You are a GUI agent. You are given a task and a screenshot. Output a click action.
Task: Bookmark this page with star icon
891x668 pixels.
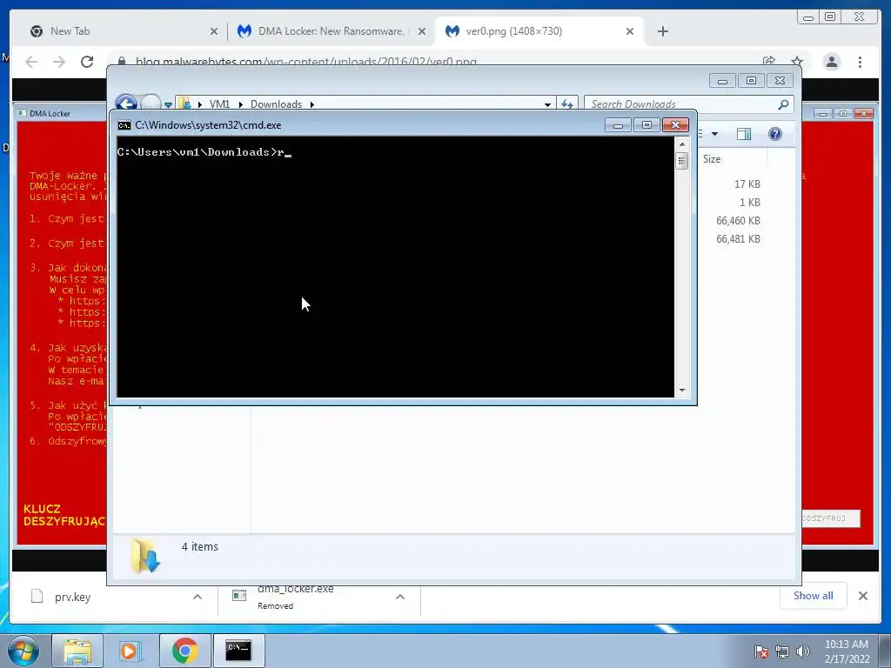point(797,62)
